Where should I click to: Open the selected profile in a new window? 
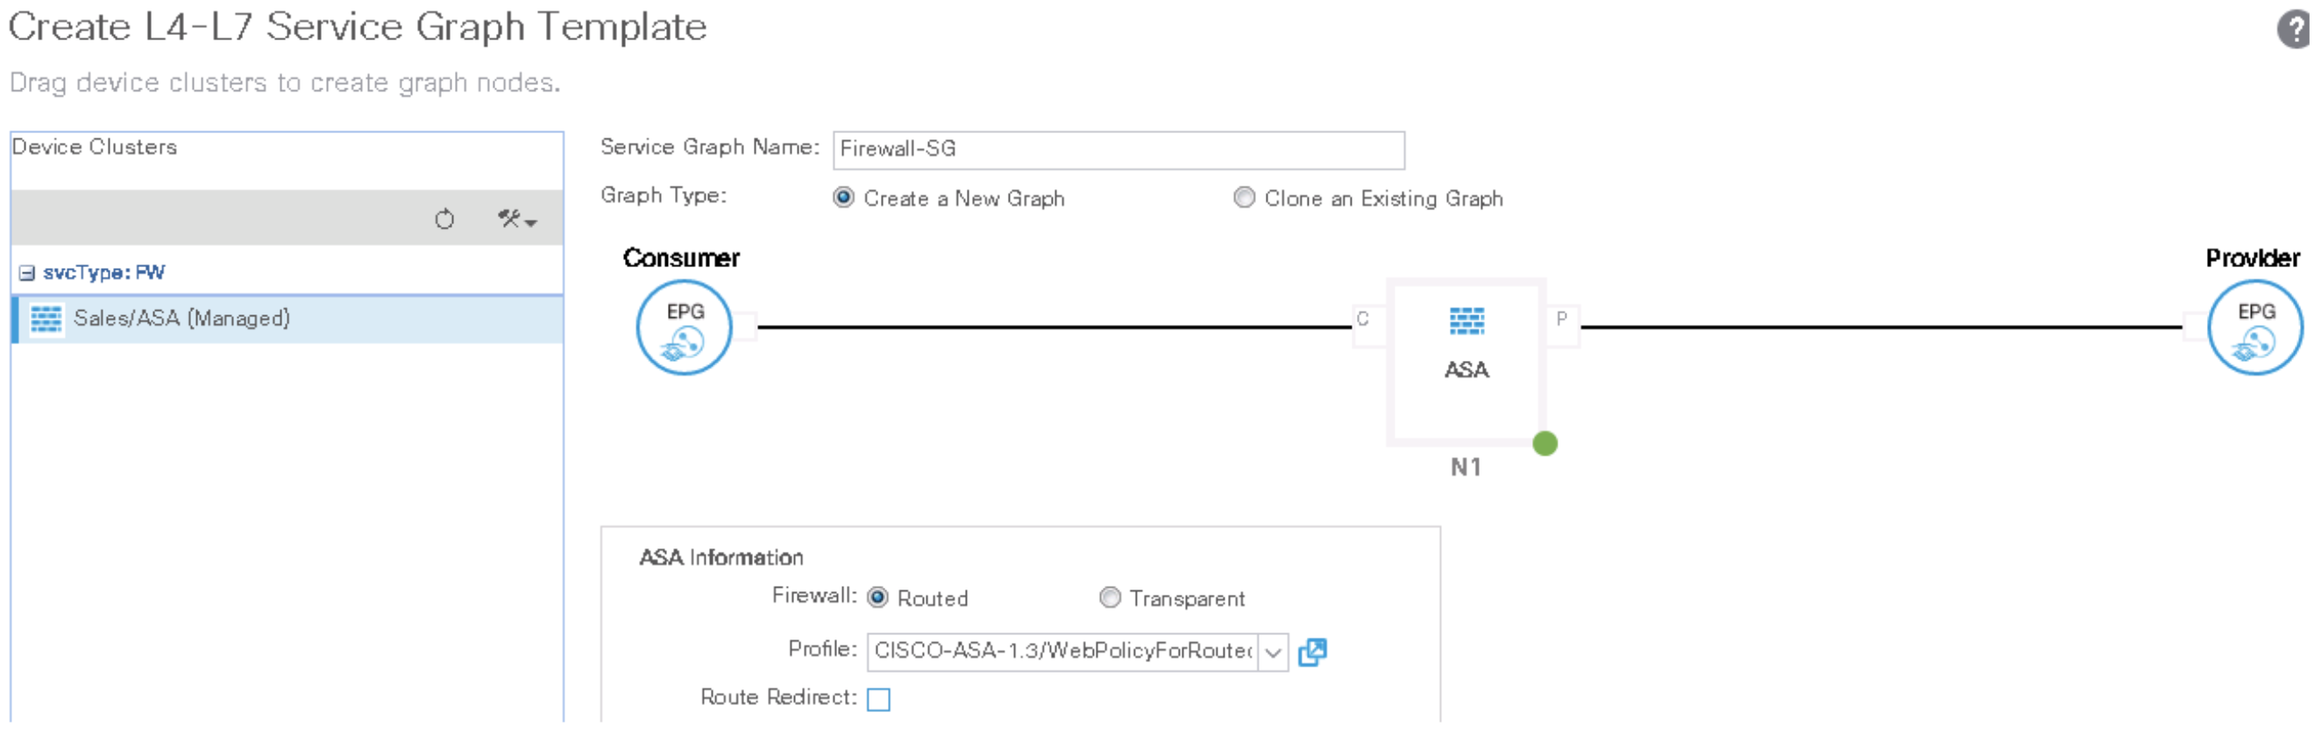point(1312,652)
